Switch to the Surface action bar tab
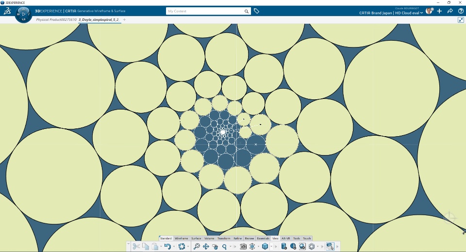466x252 pixels. 196,238
